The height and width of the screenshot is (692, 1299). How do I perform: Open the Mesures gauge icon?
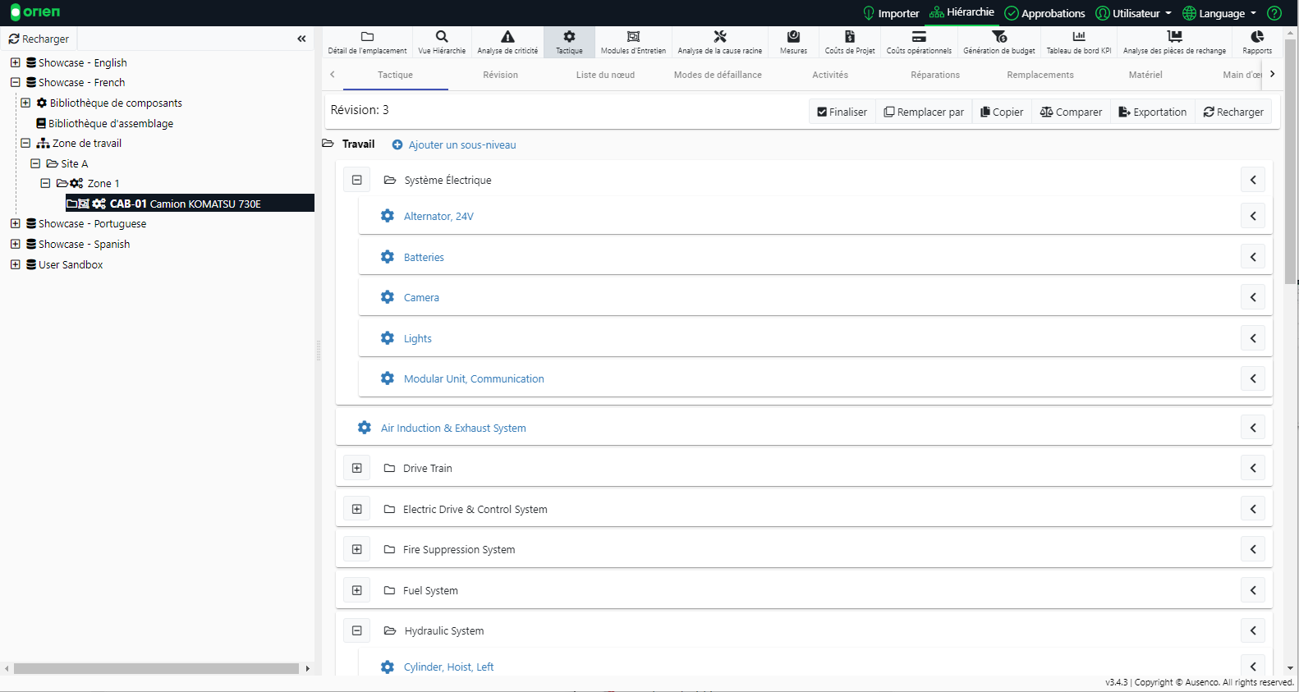click(793, 42)
